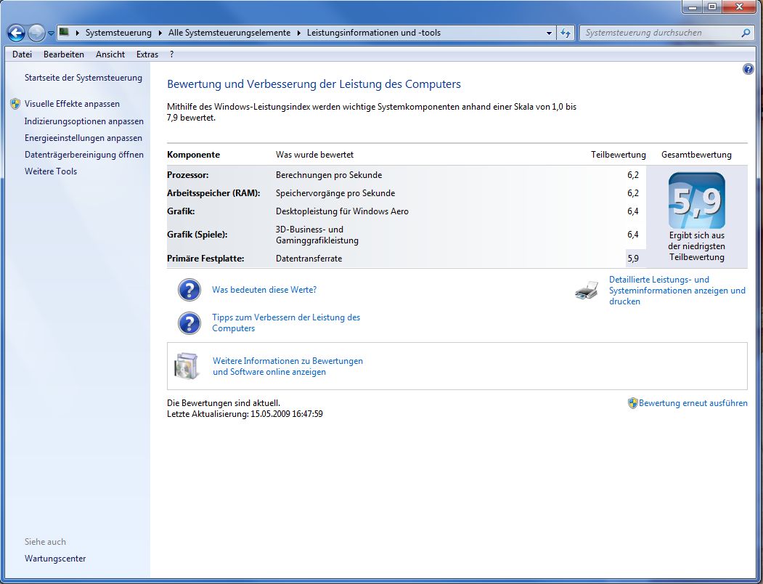
Task: Click the Back navigation arrow button
Action: (x=16, y=33)
